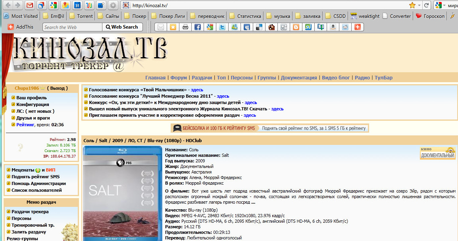Share to MySpace from the AddThis toolbar
The width and height of the screenshot is (458, 241).
[247, 27]
